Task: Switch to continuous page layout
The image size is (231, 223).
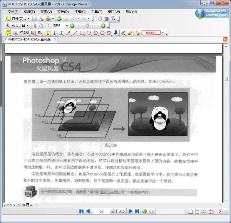Action: pos(197,211)
